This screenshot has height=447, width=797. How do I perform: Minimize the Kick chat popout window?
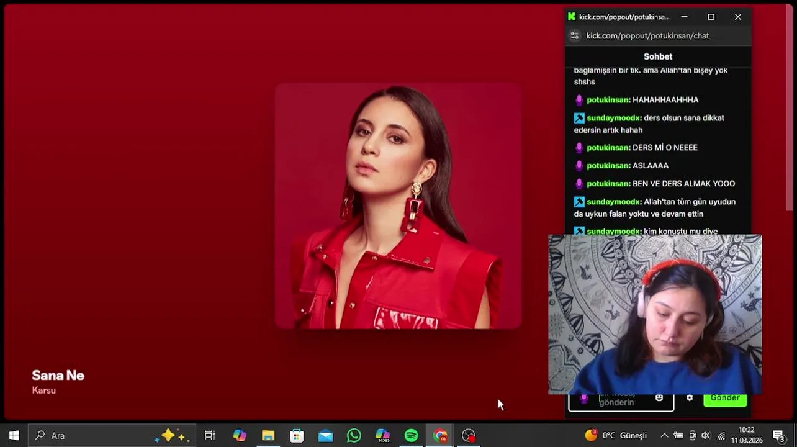point(684,17)
